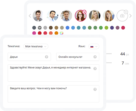Pick the orange color swatch
This screenshot has width=136, height=111.
[56, 33]
